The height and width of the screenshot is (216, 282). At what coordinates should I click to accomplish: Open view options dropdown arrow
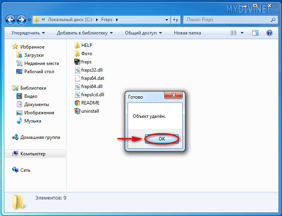pyautogui.click(x=242, y=33)
